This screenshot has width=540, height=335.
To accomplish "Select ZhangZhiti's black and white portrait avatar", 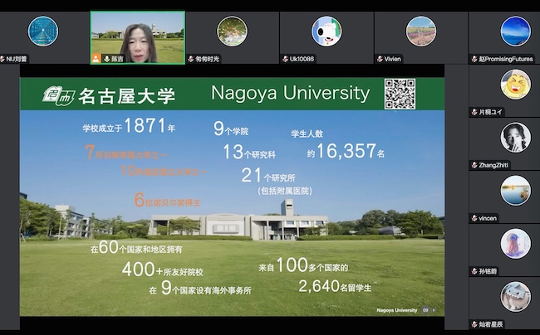I will coord(516,138).
